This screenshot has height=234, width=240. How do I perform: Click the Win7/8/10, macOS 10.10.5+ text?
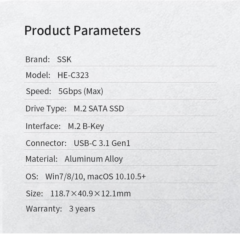point(95,177)
